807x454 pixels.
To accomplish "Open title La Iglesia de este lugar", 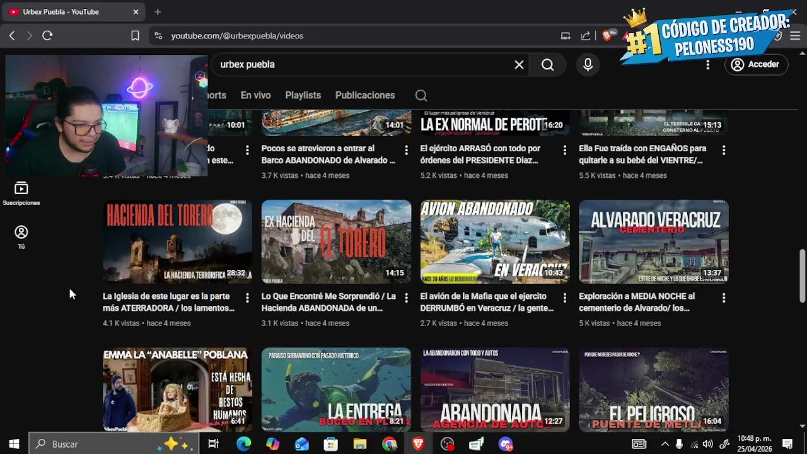I will [x=168, y=302].
